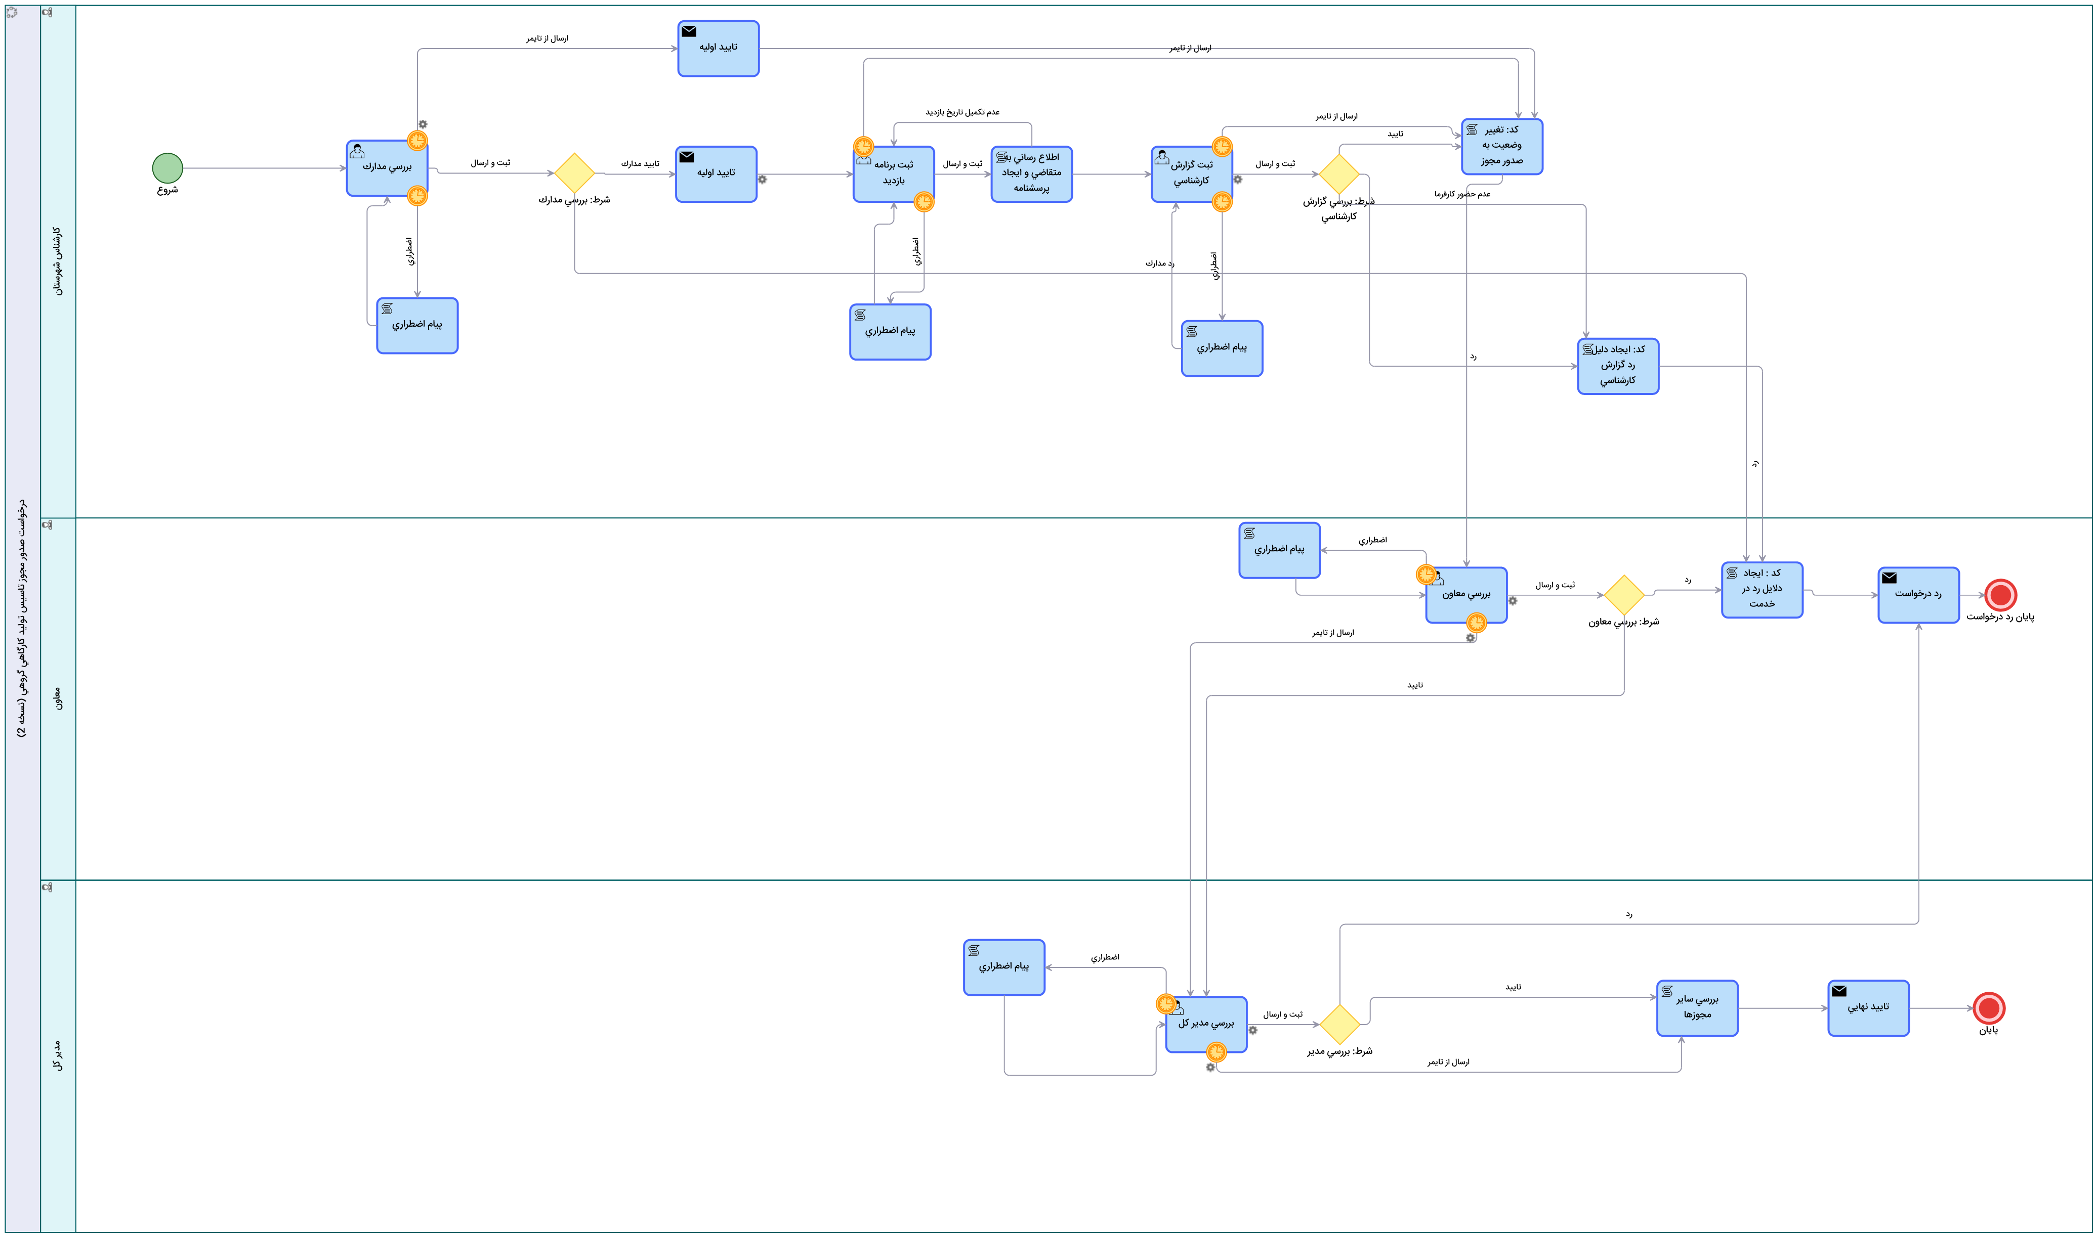Viewport: 2097px width, 1237px height.
Task: Select the شرط: بررسي گزارش كارشناسي gateway diamond
Action: coord(1340,174)
